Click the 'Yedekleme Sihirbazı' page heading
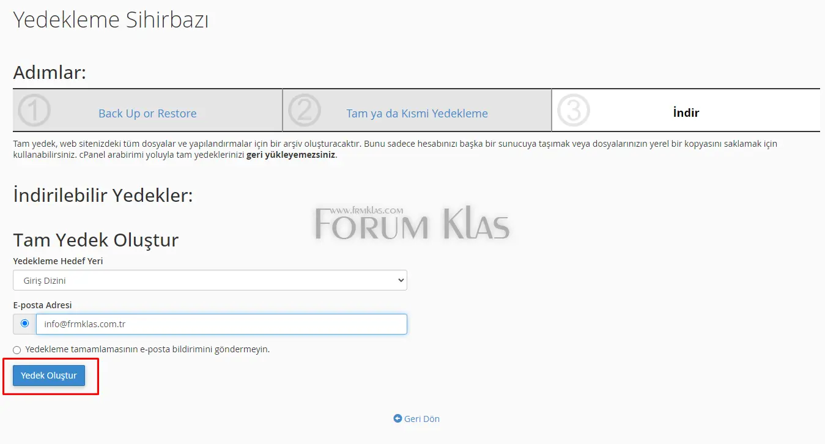The height and width of the screenshot is (444, 825). [x=111, y=19]
